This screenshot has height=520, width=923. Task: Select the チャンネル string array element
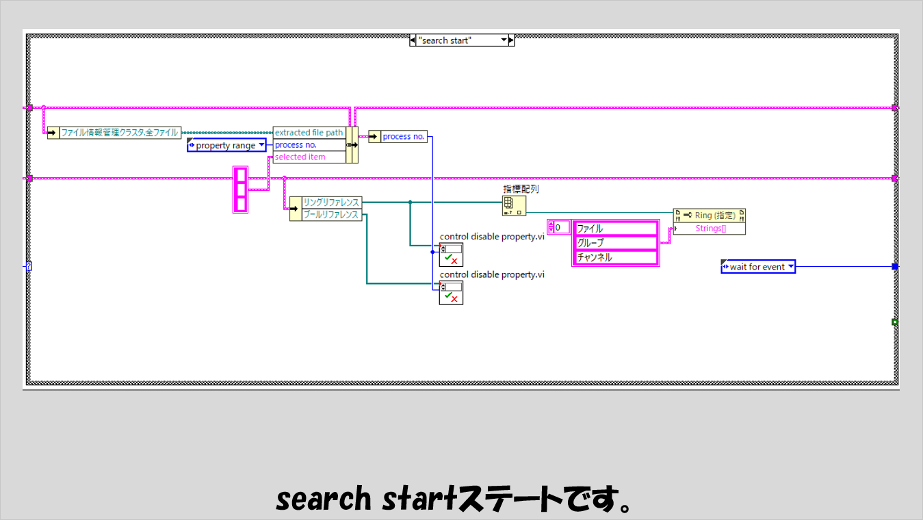coord(614,257)
